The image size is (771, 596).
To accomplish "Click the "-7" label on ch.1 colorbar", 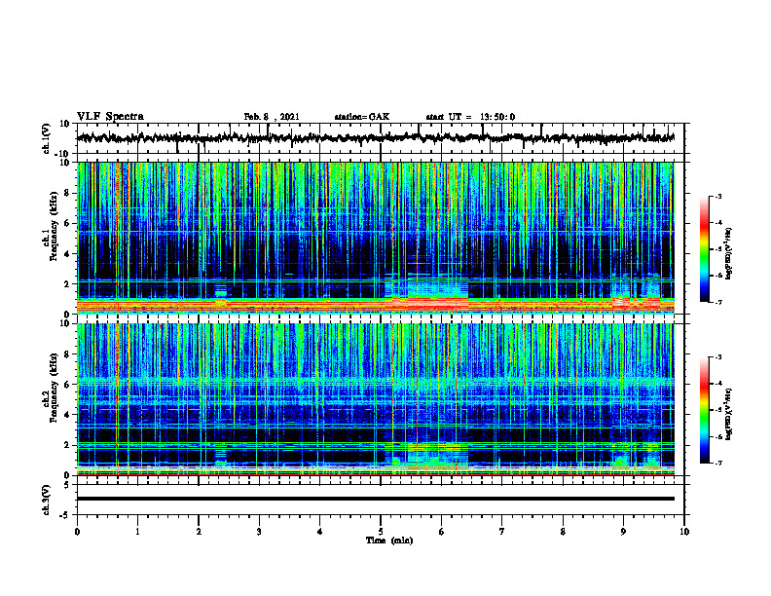I will (718, 302).
